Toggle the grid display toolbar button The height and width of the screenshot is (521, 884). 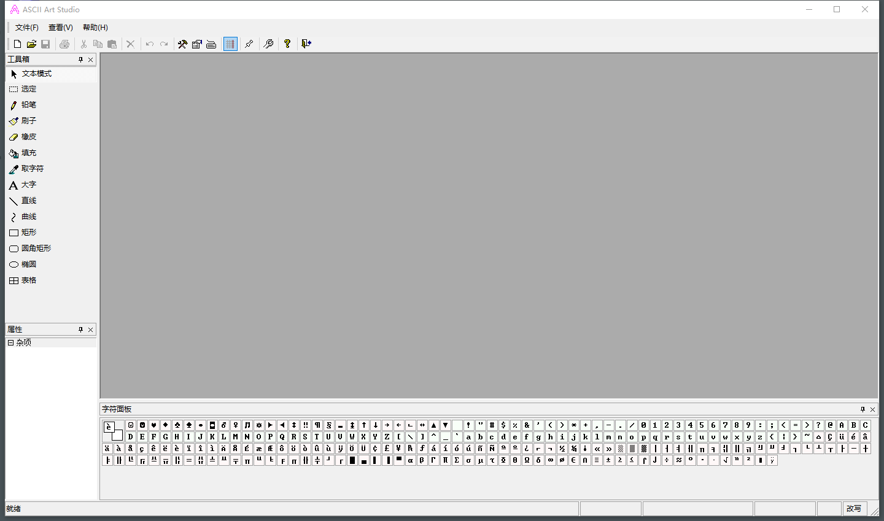[230, 44]
